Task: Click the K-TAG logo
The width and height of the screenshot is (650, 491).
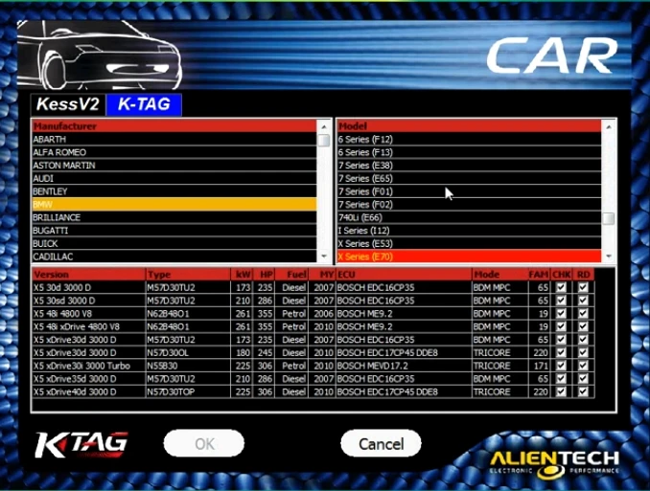Action: click(81, 445)
